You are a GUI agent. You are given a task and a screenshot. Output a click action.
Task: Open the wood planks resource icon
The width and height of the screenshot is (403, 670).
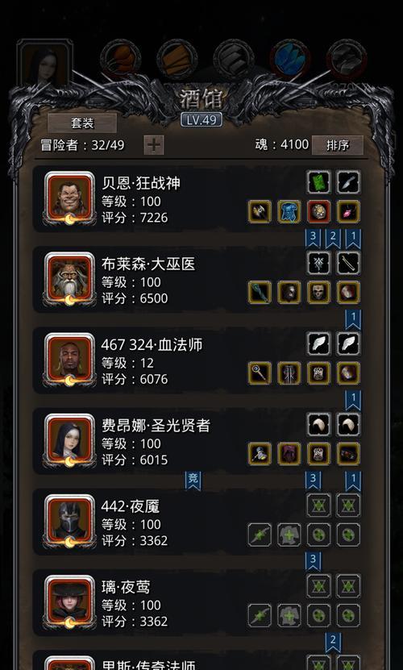point(177,60)
